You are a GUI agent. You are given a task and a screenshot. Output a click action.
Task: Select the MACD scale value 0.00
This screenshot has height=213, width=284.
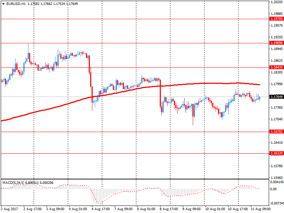(x=273, y=189)
